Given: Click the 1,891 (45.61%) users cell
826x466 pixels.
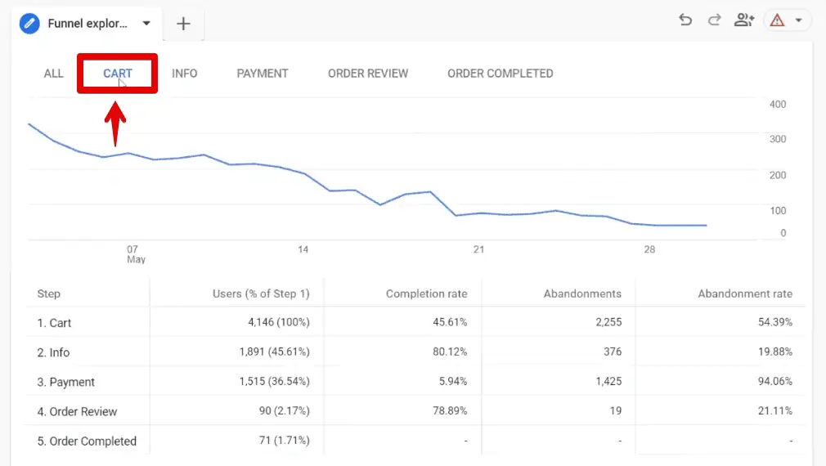Looking at the screenshot, I should (274, 352).
